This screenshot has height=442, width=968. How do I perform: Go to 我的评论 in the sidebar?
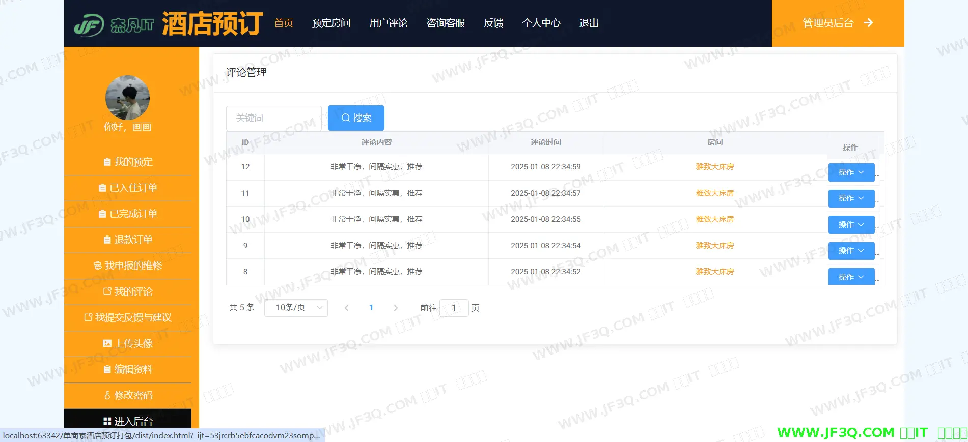pos(128,291)
